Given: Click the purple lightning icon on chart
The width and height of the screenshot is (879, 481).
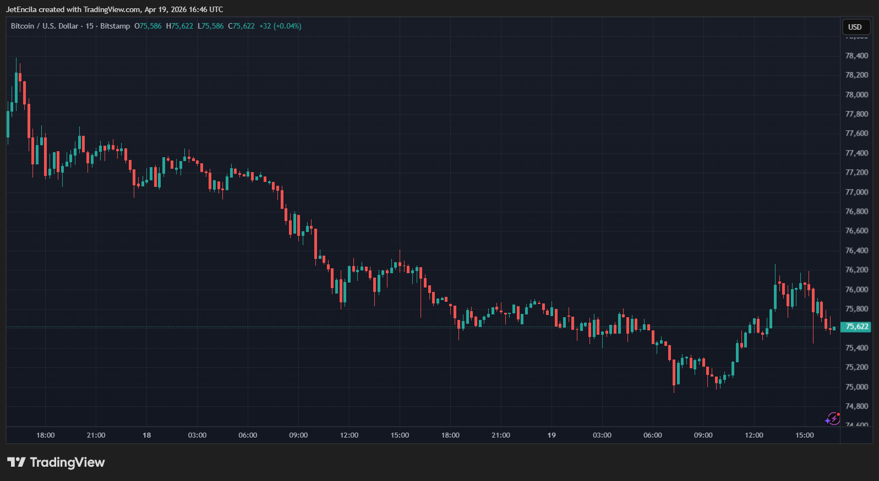Looking at the screenshot, I should coord(832,419).
